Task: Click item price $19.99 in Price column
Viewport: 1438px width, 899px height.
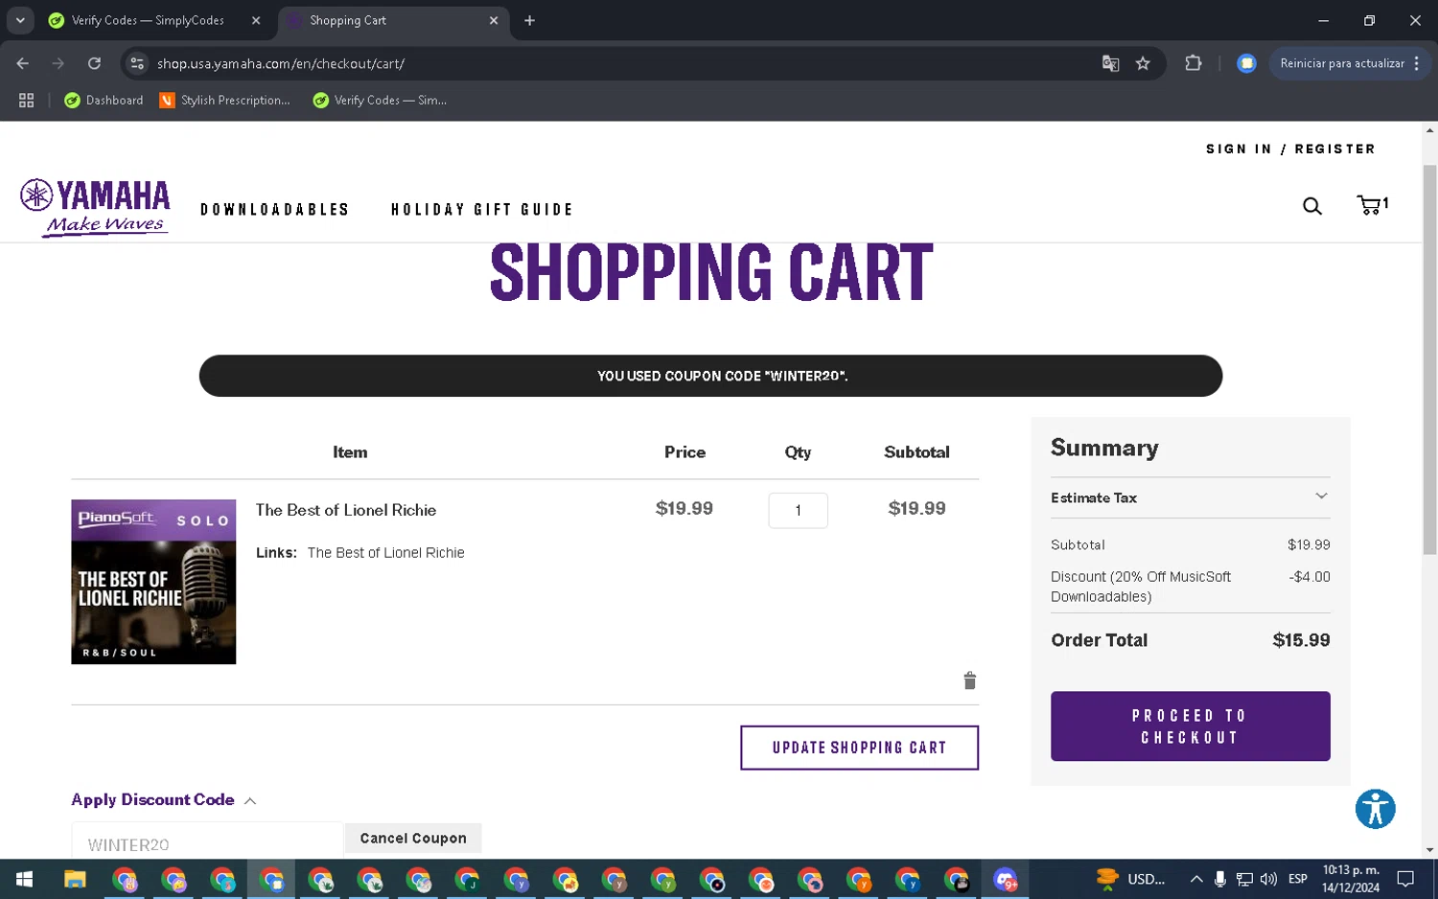Action: tap(684, 509)
